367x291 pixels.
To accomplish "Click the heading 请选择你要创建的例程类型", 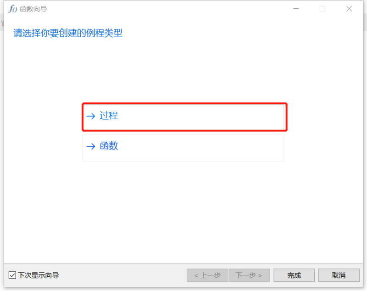I will (68, 33).
